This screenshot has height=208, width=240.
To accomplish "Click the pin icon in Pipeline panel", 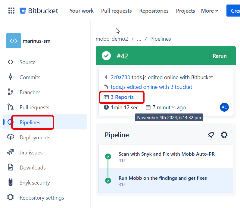I will [x=211, y=135].
